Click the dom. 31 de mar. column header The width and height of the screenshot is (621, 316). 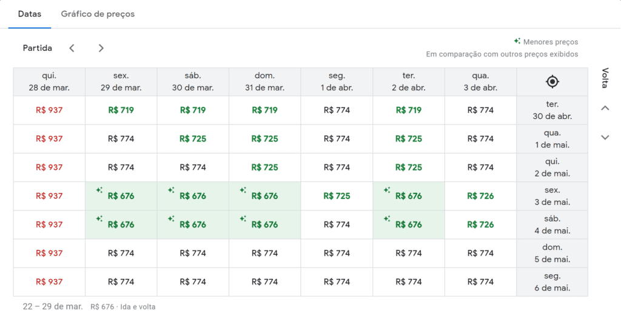264,81
